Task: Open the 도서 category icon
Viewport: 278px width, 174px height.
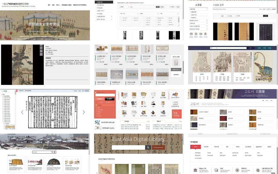Action: pos(144,94)
